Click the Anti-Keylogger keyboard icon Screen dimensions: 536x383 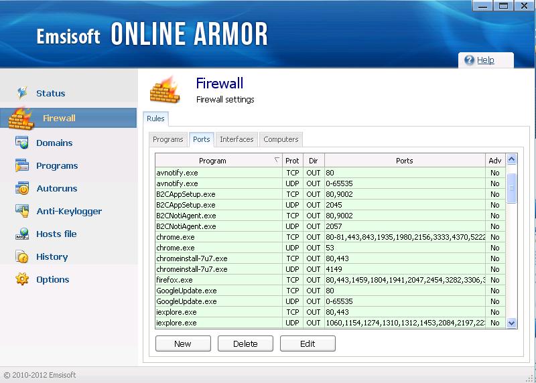tap(22, 210)
